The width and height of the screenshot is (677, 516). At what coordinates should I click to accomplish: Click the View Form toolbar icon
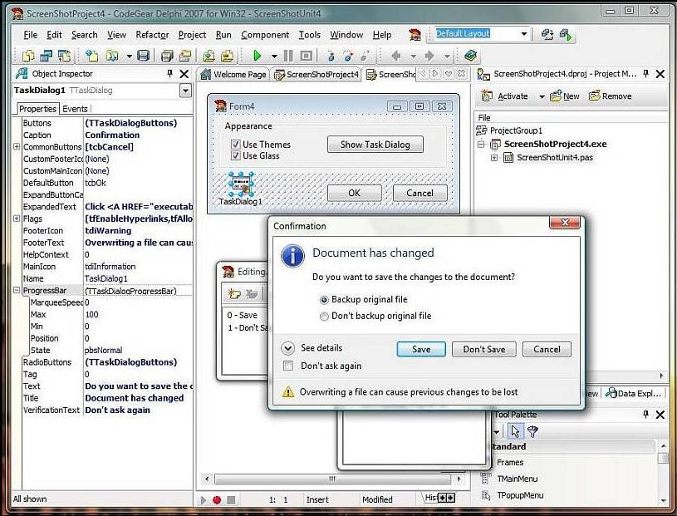click(47, 56)
